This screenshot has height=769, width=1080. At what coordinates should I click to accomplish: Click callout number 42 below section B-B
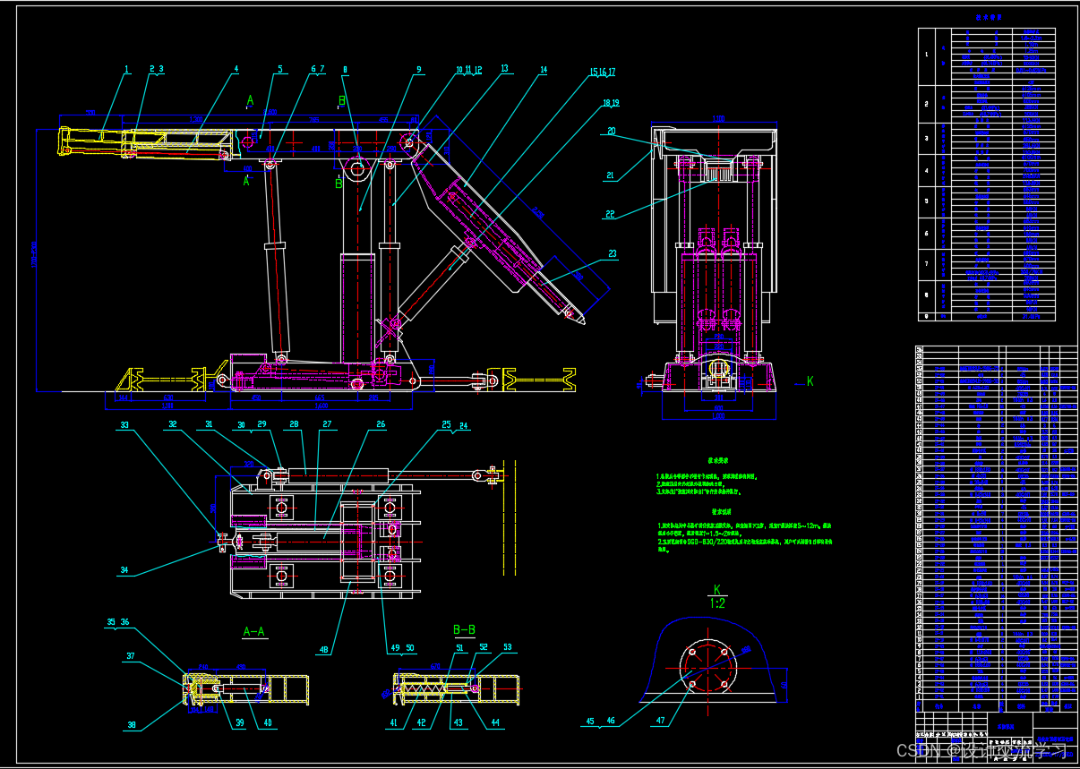(422, 723)
